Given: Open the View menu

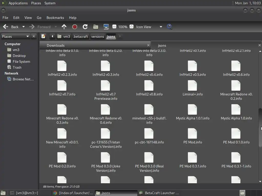Looking at the screenshot, I should (28, 18).
